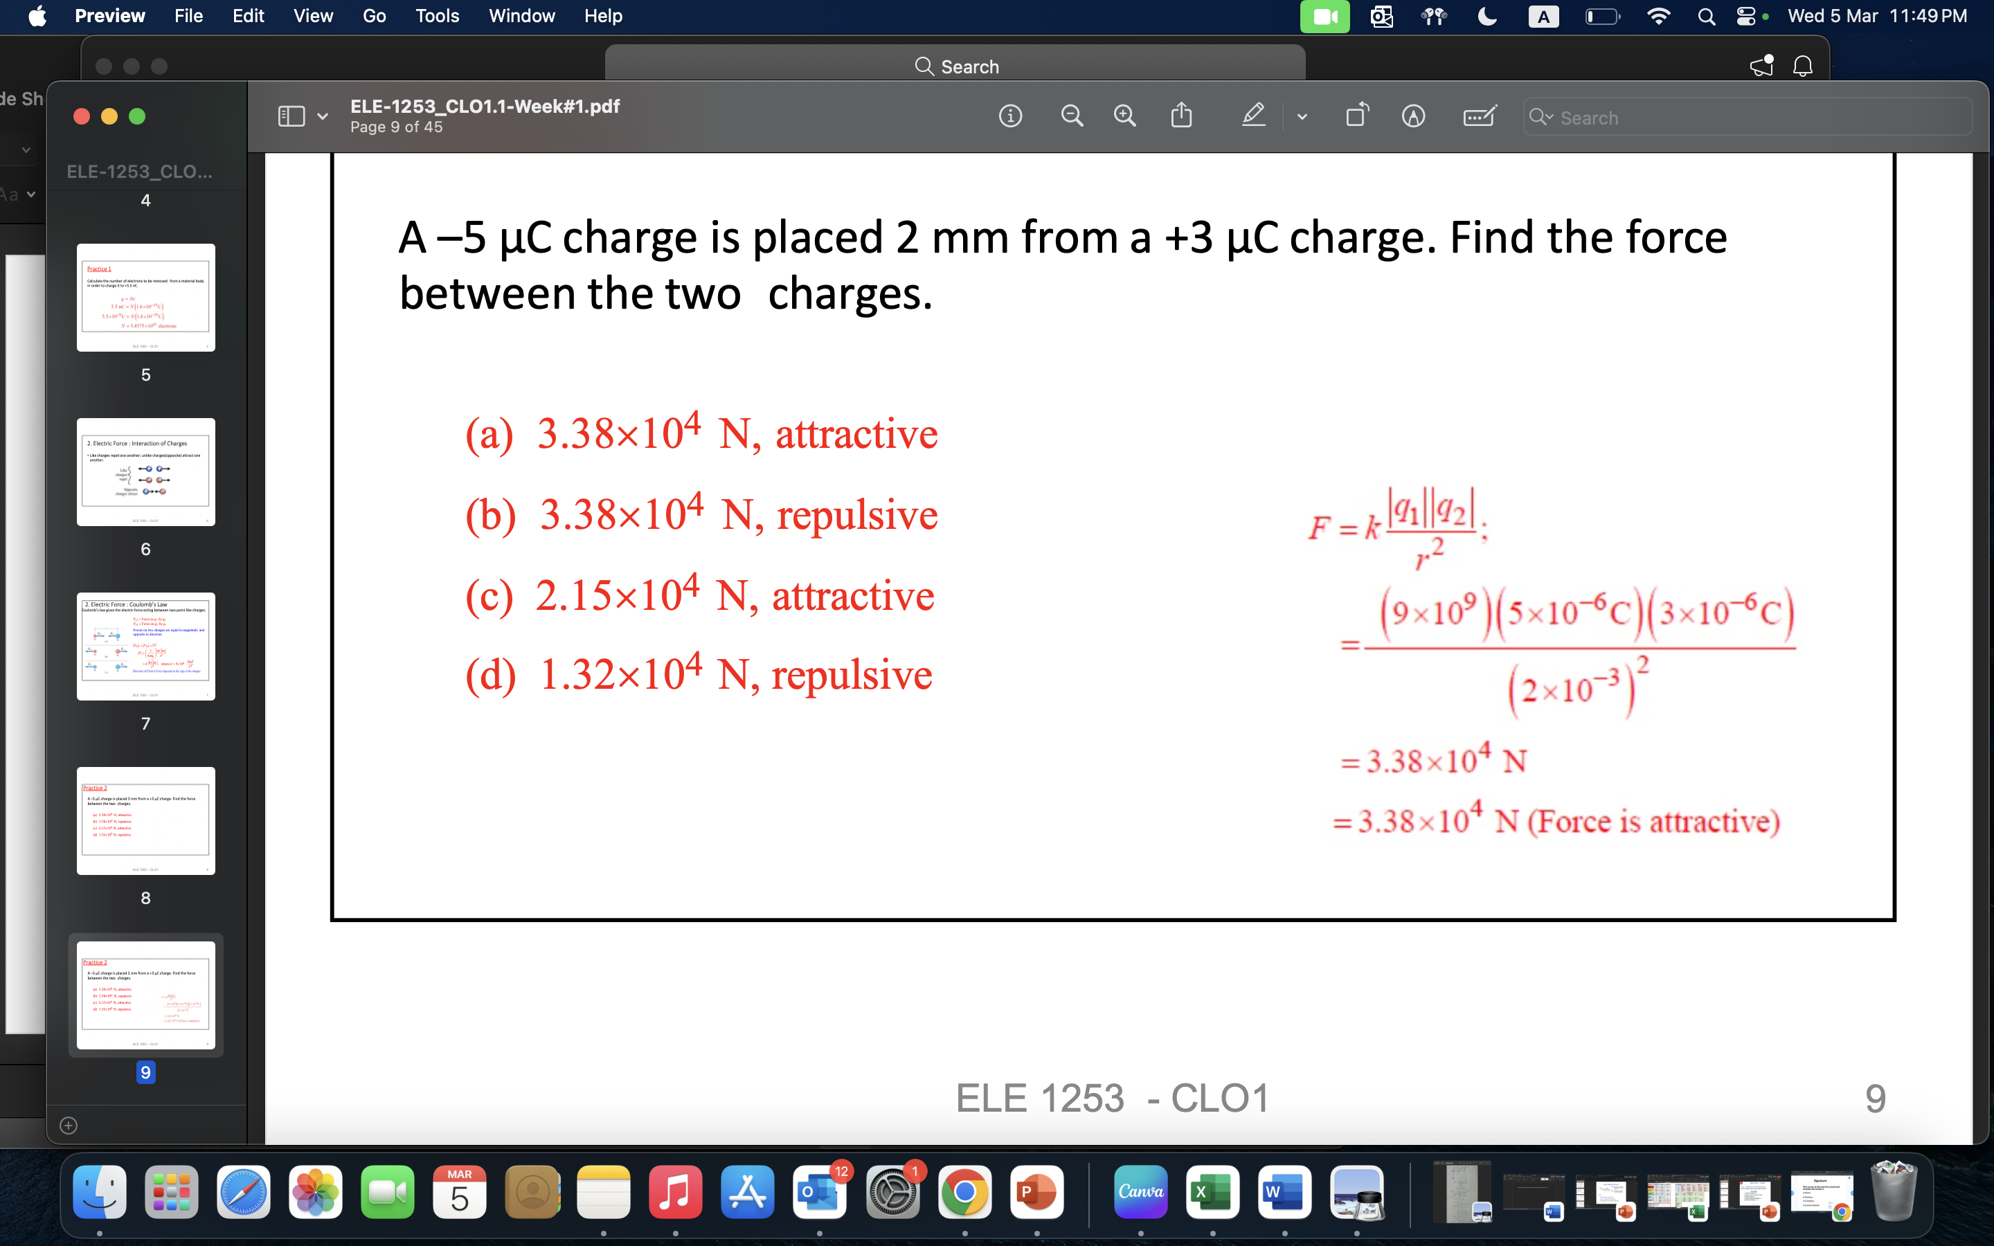This screenshot has height=1246, width=1994.
Task: Add a new tab with the plus button
Action: 68,1126
